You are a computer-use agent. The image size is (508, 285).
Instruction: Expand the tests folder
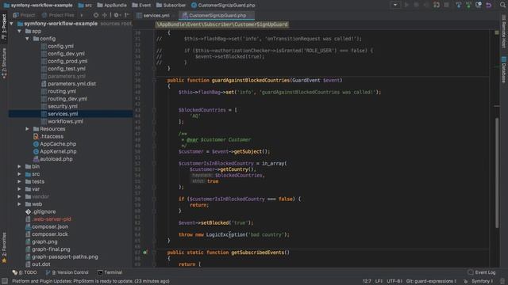click(x=19, y=181)
